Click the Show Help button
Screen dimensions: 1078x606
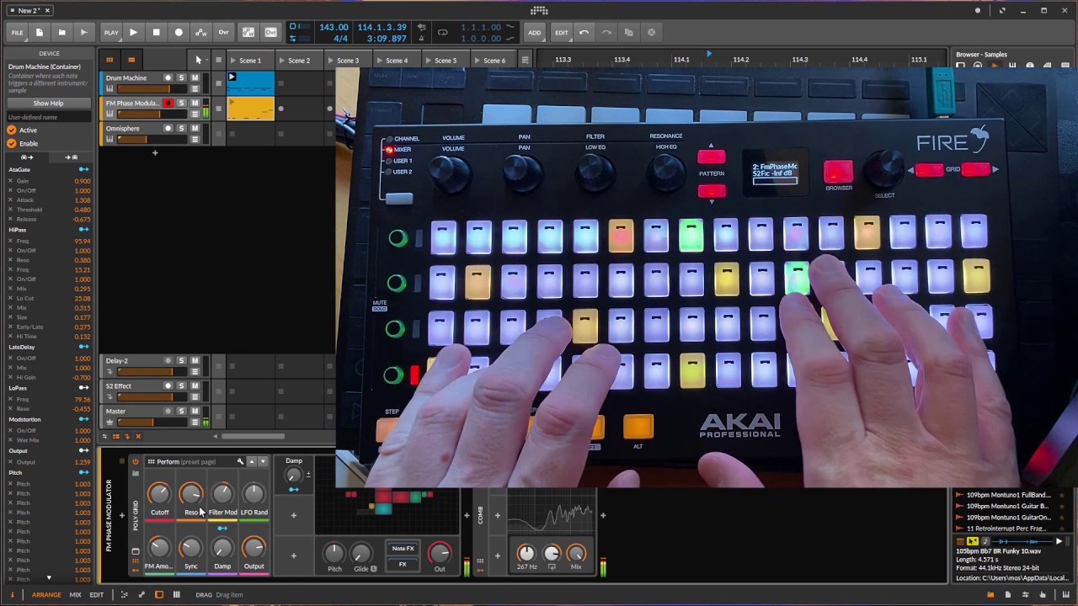tap(48, 104)
